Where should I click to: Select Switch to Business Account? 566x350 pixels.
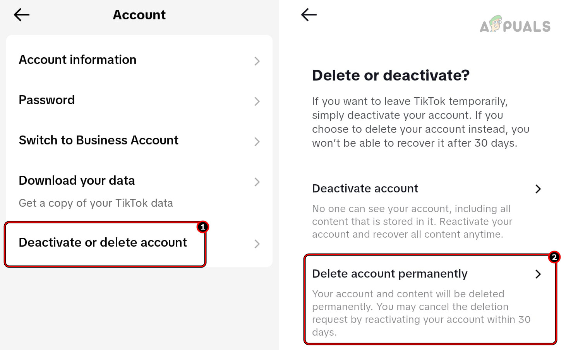point(98,141)
